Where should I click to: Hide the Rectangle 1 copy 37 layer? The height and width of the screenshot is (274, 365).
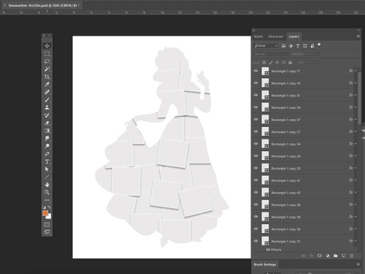pos(256,120)
